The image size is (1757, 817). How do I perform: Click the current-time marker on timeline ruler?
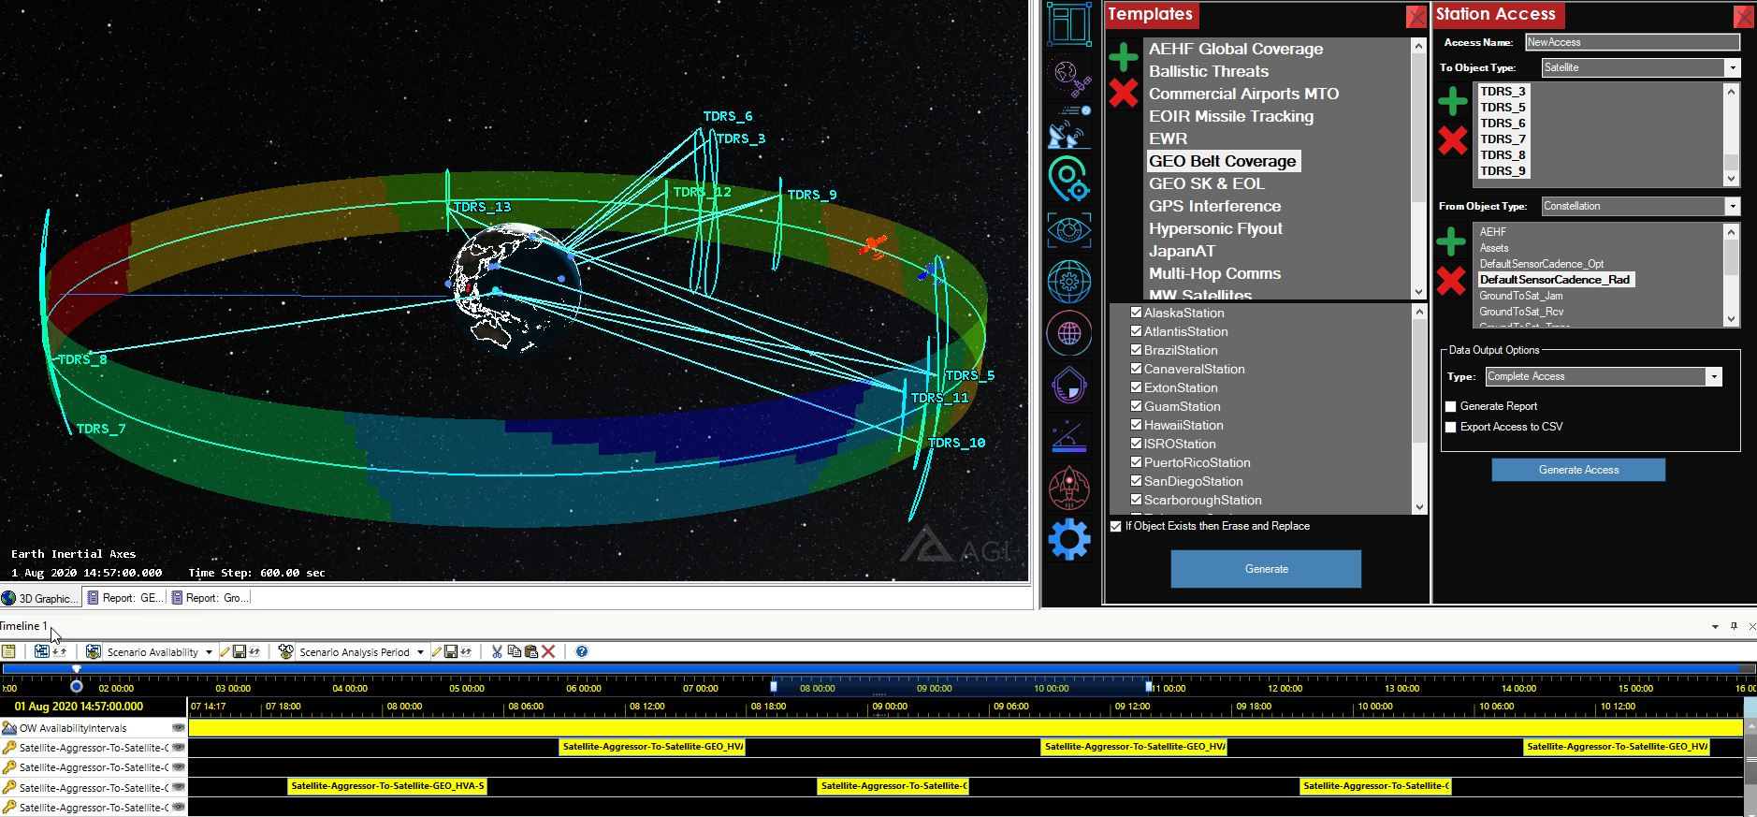(x=77, y=686)
